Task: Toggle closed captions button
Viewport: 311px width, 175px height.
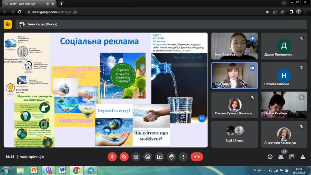Action: (x=136, y=157)
